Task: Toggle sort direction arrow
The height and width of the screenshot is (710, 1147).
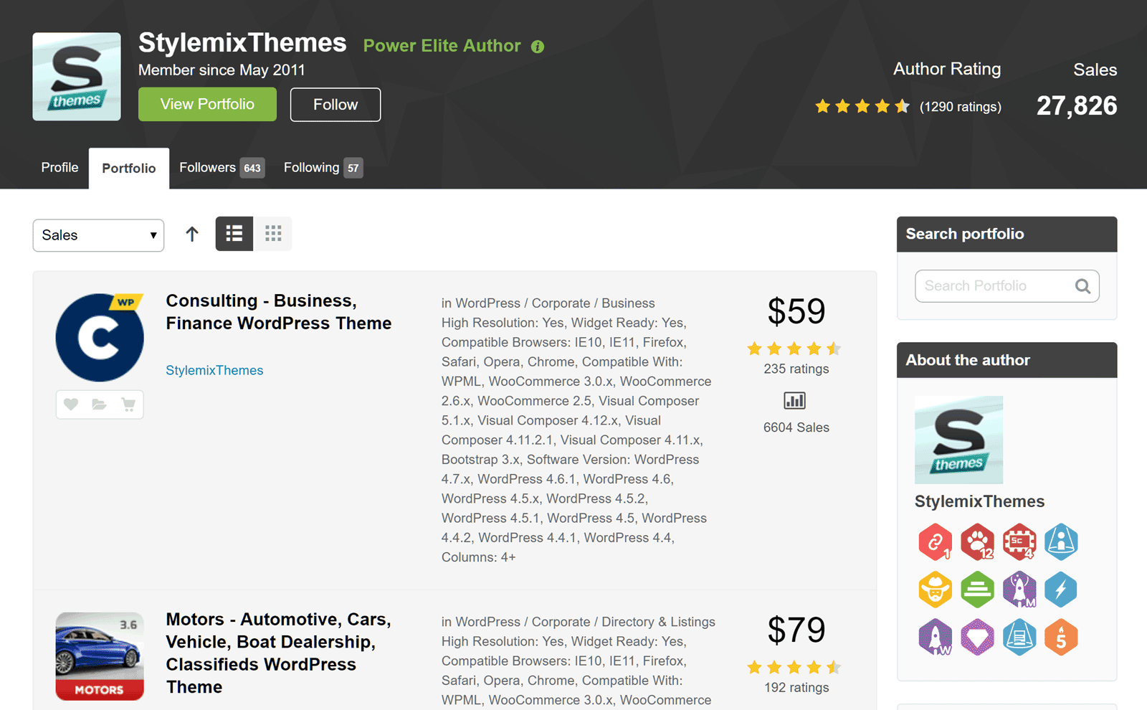Action: 192,234
